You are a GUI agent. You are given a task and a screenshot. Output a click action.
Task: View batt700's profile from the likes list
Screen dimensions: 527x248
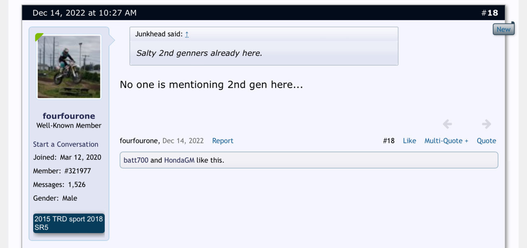tap(136, 160)
